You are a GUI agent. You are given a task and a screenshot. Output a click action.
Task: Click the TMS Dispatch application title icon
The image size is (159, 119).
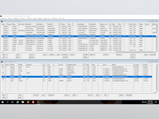[1, 16]
